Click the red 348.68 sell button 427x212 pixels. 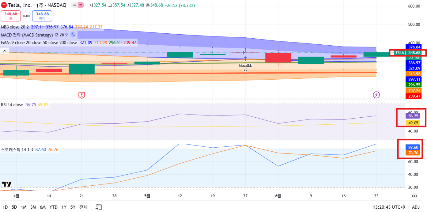coord(11,16)
